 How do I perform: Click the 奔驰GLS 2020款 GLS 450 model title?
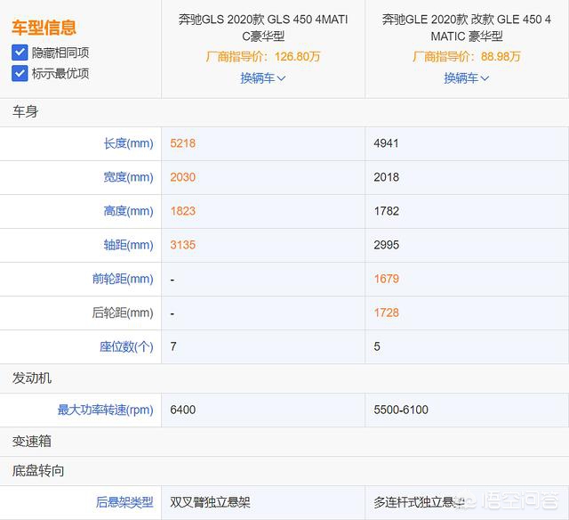pos(263,28)
